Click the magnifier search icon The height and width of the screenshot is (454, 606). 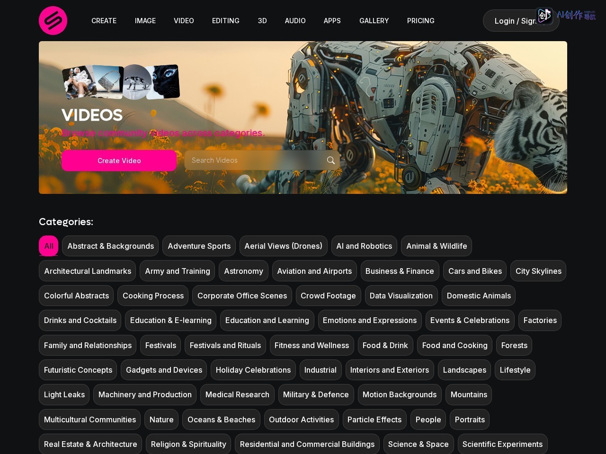[331, 160]
